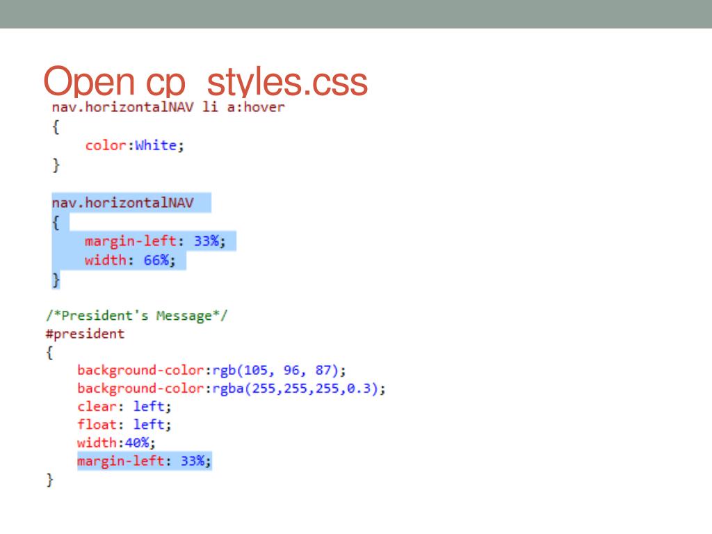The image size is (712, 534).
Task: Click the closing brace of #president rule
Action: pyautogui.click(x=49, y=480)
